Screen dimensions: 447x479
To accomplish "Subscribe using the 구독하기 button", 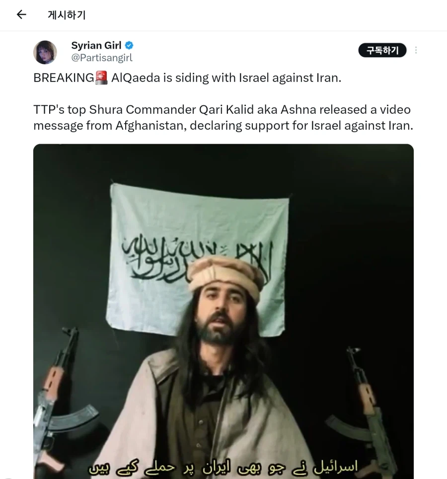I will pyautogui.click(x=382, y=50).
